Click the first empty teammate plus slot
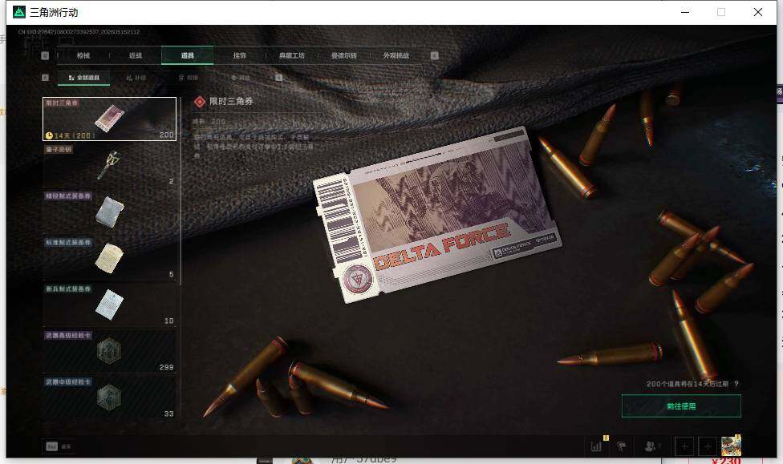The width and height of the screenshot is (783, 464). pos(684,446)
